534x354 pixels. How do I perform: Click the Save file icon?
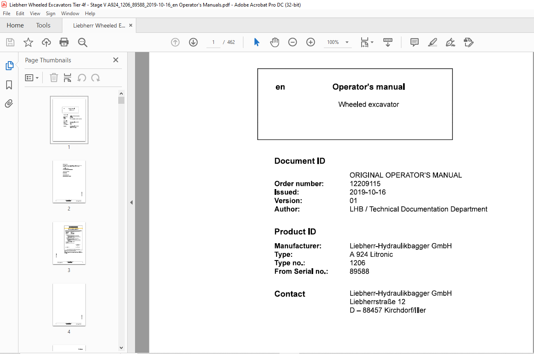(10, 42)
